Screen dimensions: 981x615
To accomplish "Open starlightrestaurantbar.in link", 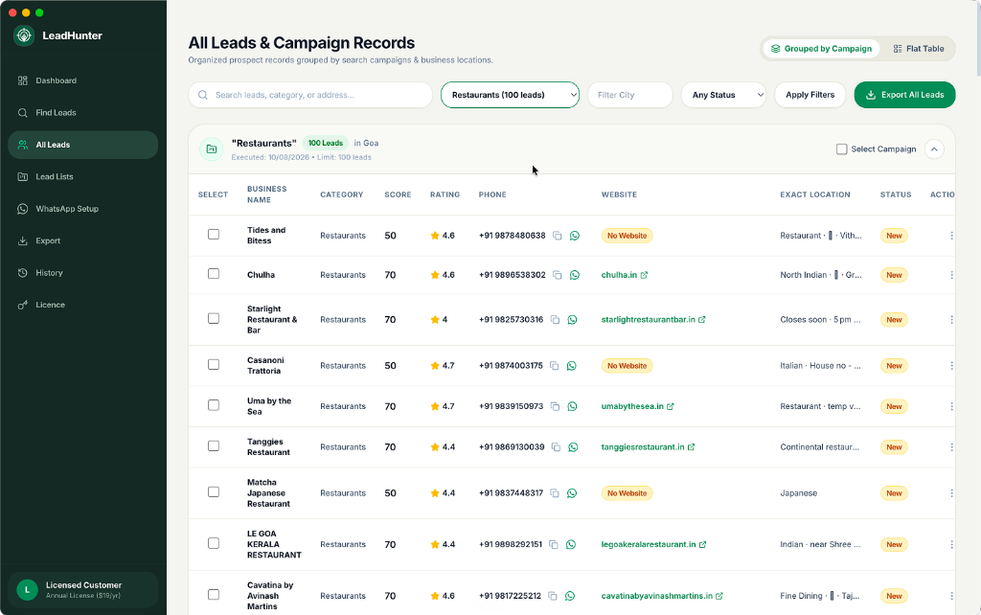I will (653, 320).
